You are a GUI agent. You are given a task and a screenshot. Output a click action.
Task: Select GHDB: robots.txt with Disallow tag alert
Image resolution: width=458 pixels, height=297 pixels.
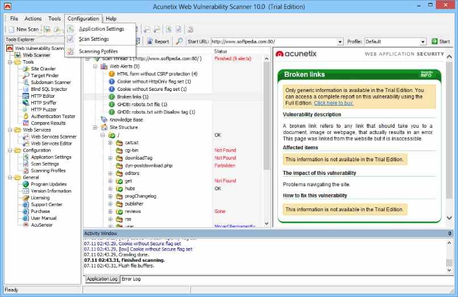(x=156, y=112)
